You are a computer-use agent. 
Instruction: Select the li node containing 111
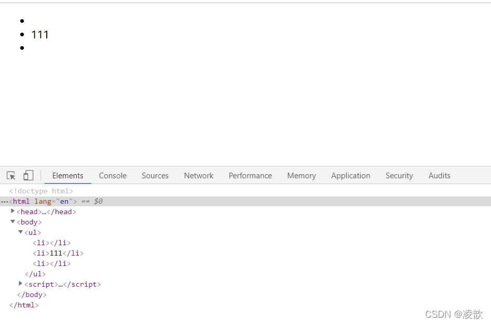click(x=58, y=253)
